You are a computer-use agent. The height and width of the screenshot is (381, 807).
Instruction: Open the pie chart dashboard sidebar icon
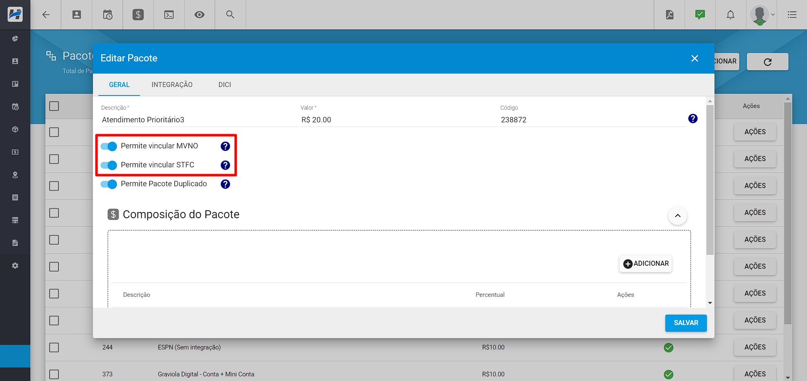(15, 39)
